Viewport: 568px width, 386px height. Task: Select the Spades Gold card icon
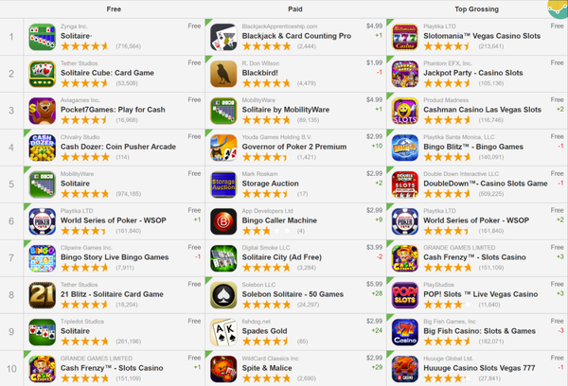tap(223, 332)
